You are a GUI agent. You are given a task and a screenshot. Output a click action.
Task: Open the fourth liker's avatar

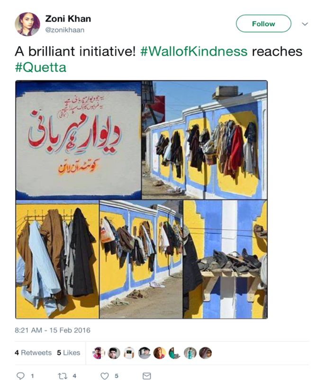click(144, 353)
